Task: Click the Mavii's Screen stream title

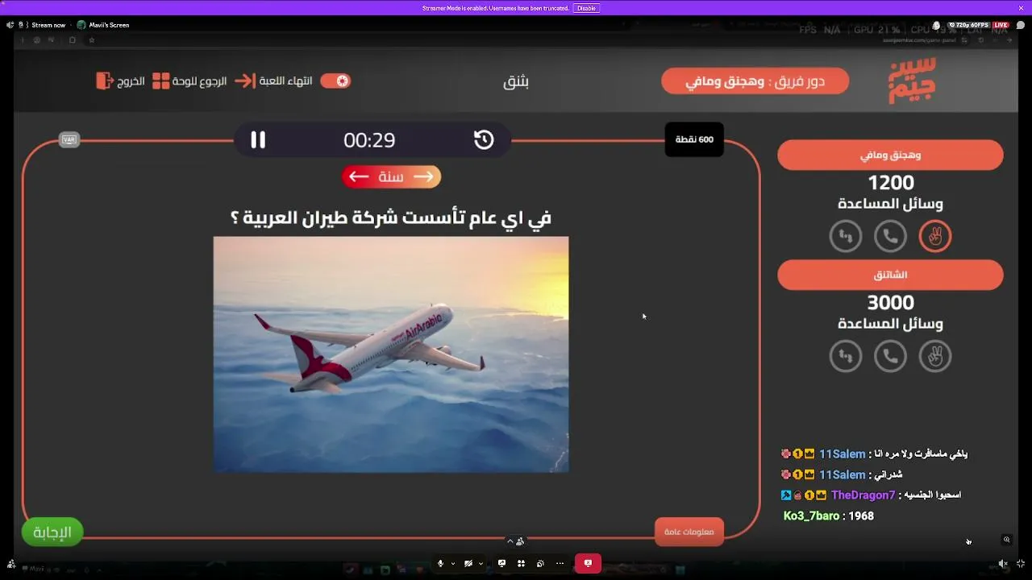Action: pyautogui.click(x=109, y=25)
